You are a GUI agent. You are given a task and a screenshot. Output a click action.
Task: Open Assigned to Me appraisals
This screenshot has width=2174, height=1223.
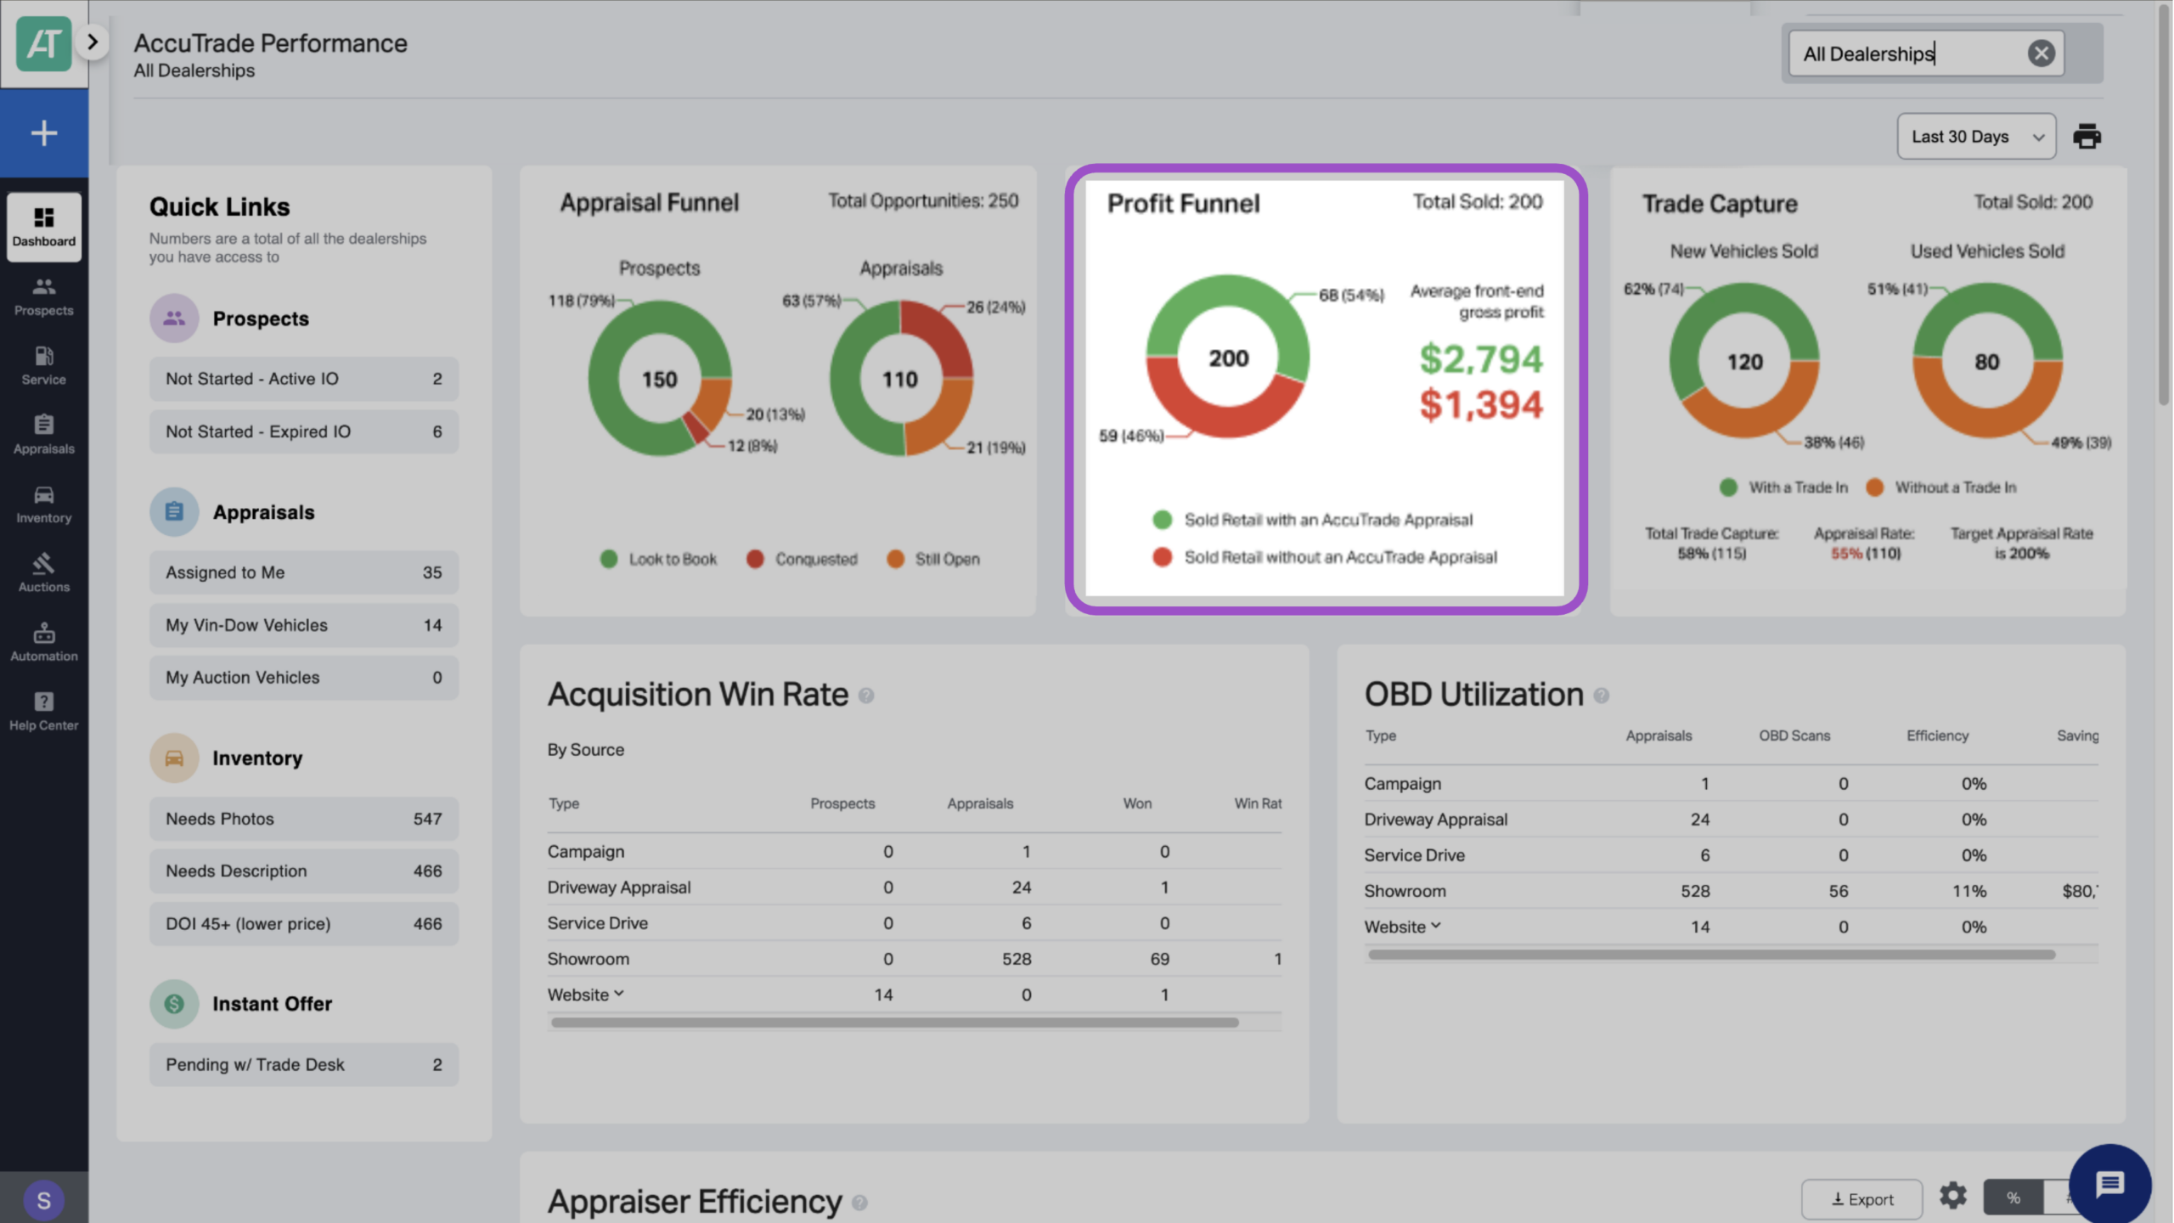point(304,572)
